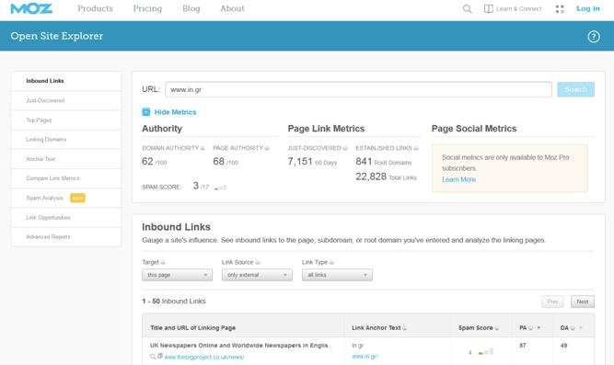The image size is (614, 365).
Task: Open the About menu item
Action: point(232,8)
